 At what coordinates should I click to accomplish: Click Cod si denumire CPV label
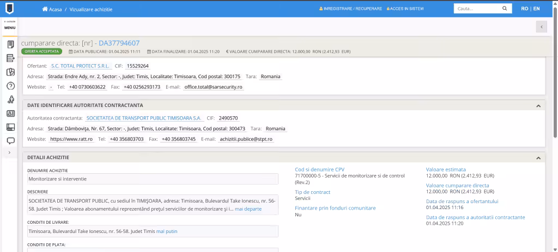(x=319, y=169)
